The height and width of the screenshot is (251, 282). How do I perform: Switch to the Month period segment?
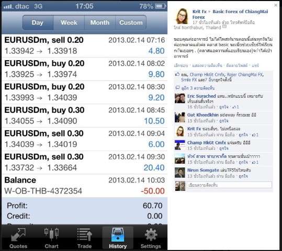click(100, 22)
